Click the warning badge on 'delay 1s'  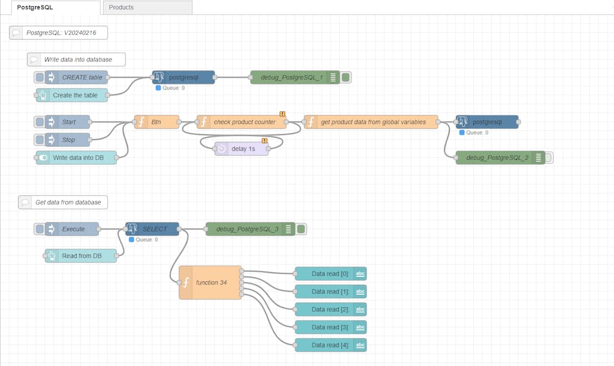coord(264,141)
